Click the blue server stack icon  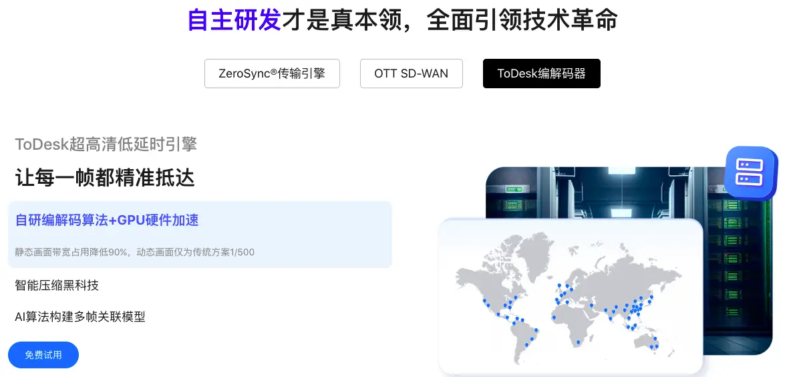pos(752,172)
